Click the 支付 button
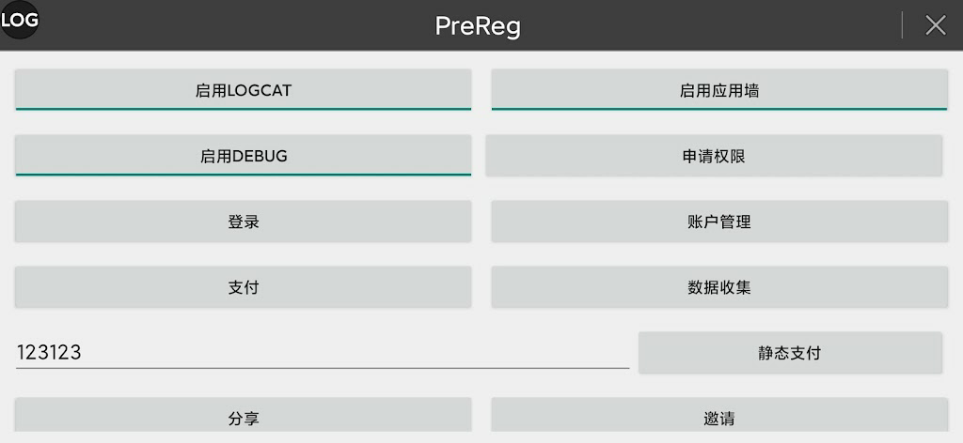The image size is (963, 443). coord(243,287)
